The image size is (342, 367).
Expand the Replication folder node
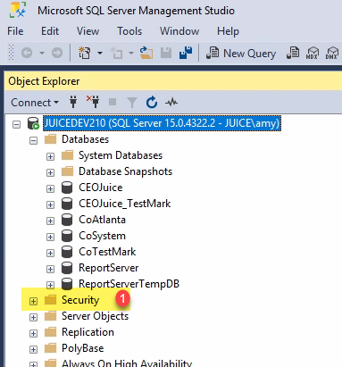[33, 333]
